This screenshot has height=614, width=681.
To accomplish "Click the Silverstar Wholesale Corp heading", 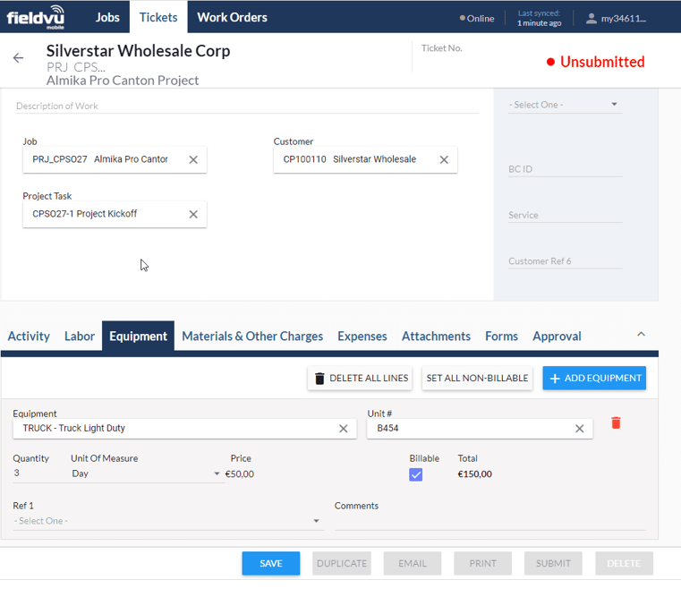I will [138, 51].
